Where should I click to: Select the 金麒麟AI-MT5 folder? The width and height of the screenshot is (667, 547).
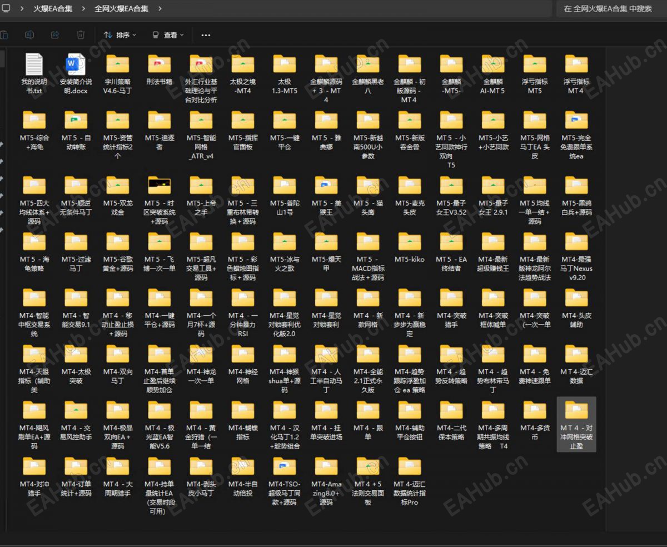492,74
